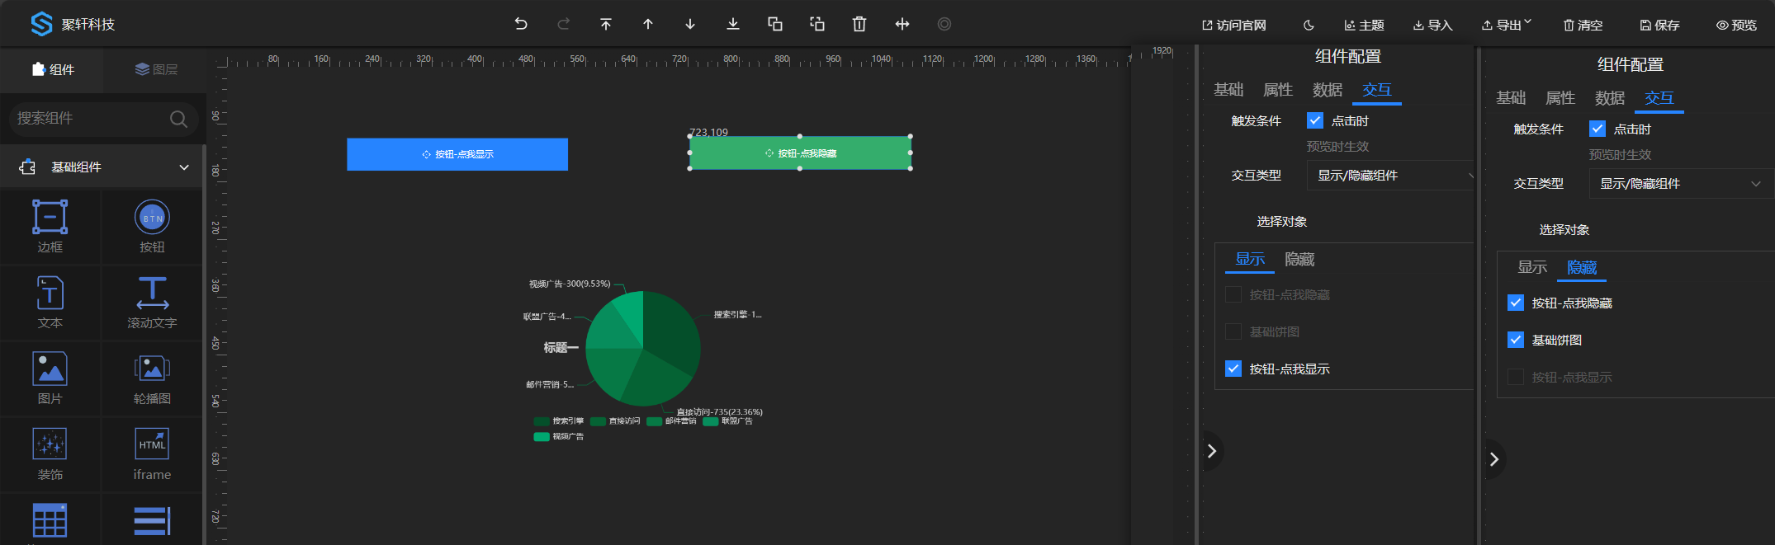
Task: Uncheck 基础饼图 in right panel
Action: 1516,340
